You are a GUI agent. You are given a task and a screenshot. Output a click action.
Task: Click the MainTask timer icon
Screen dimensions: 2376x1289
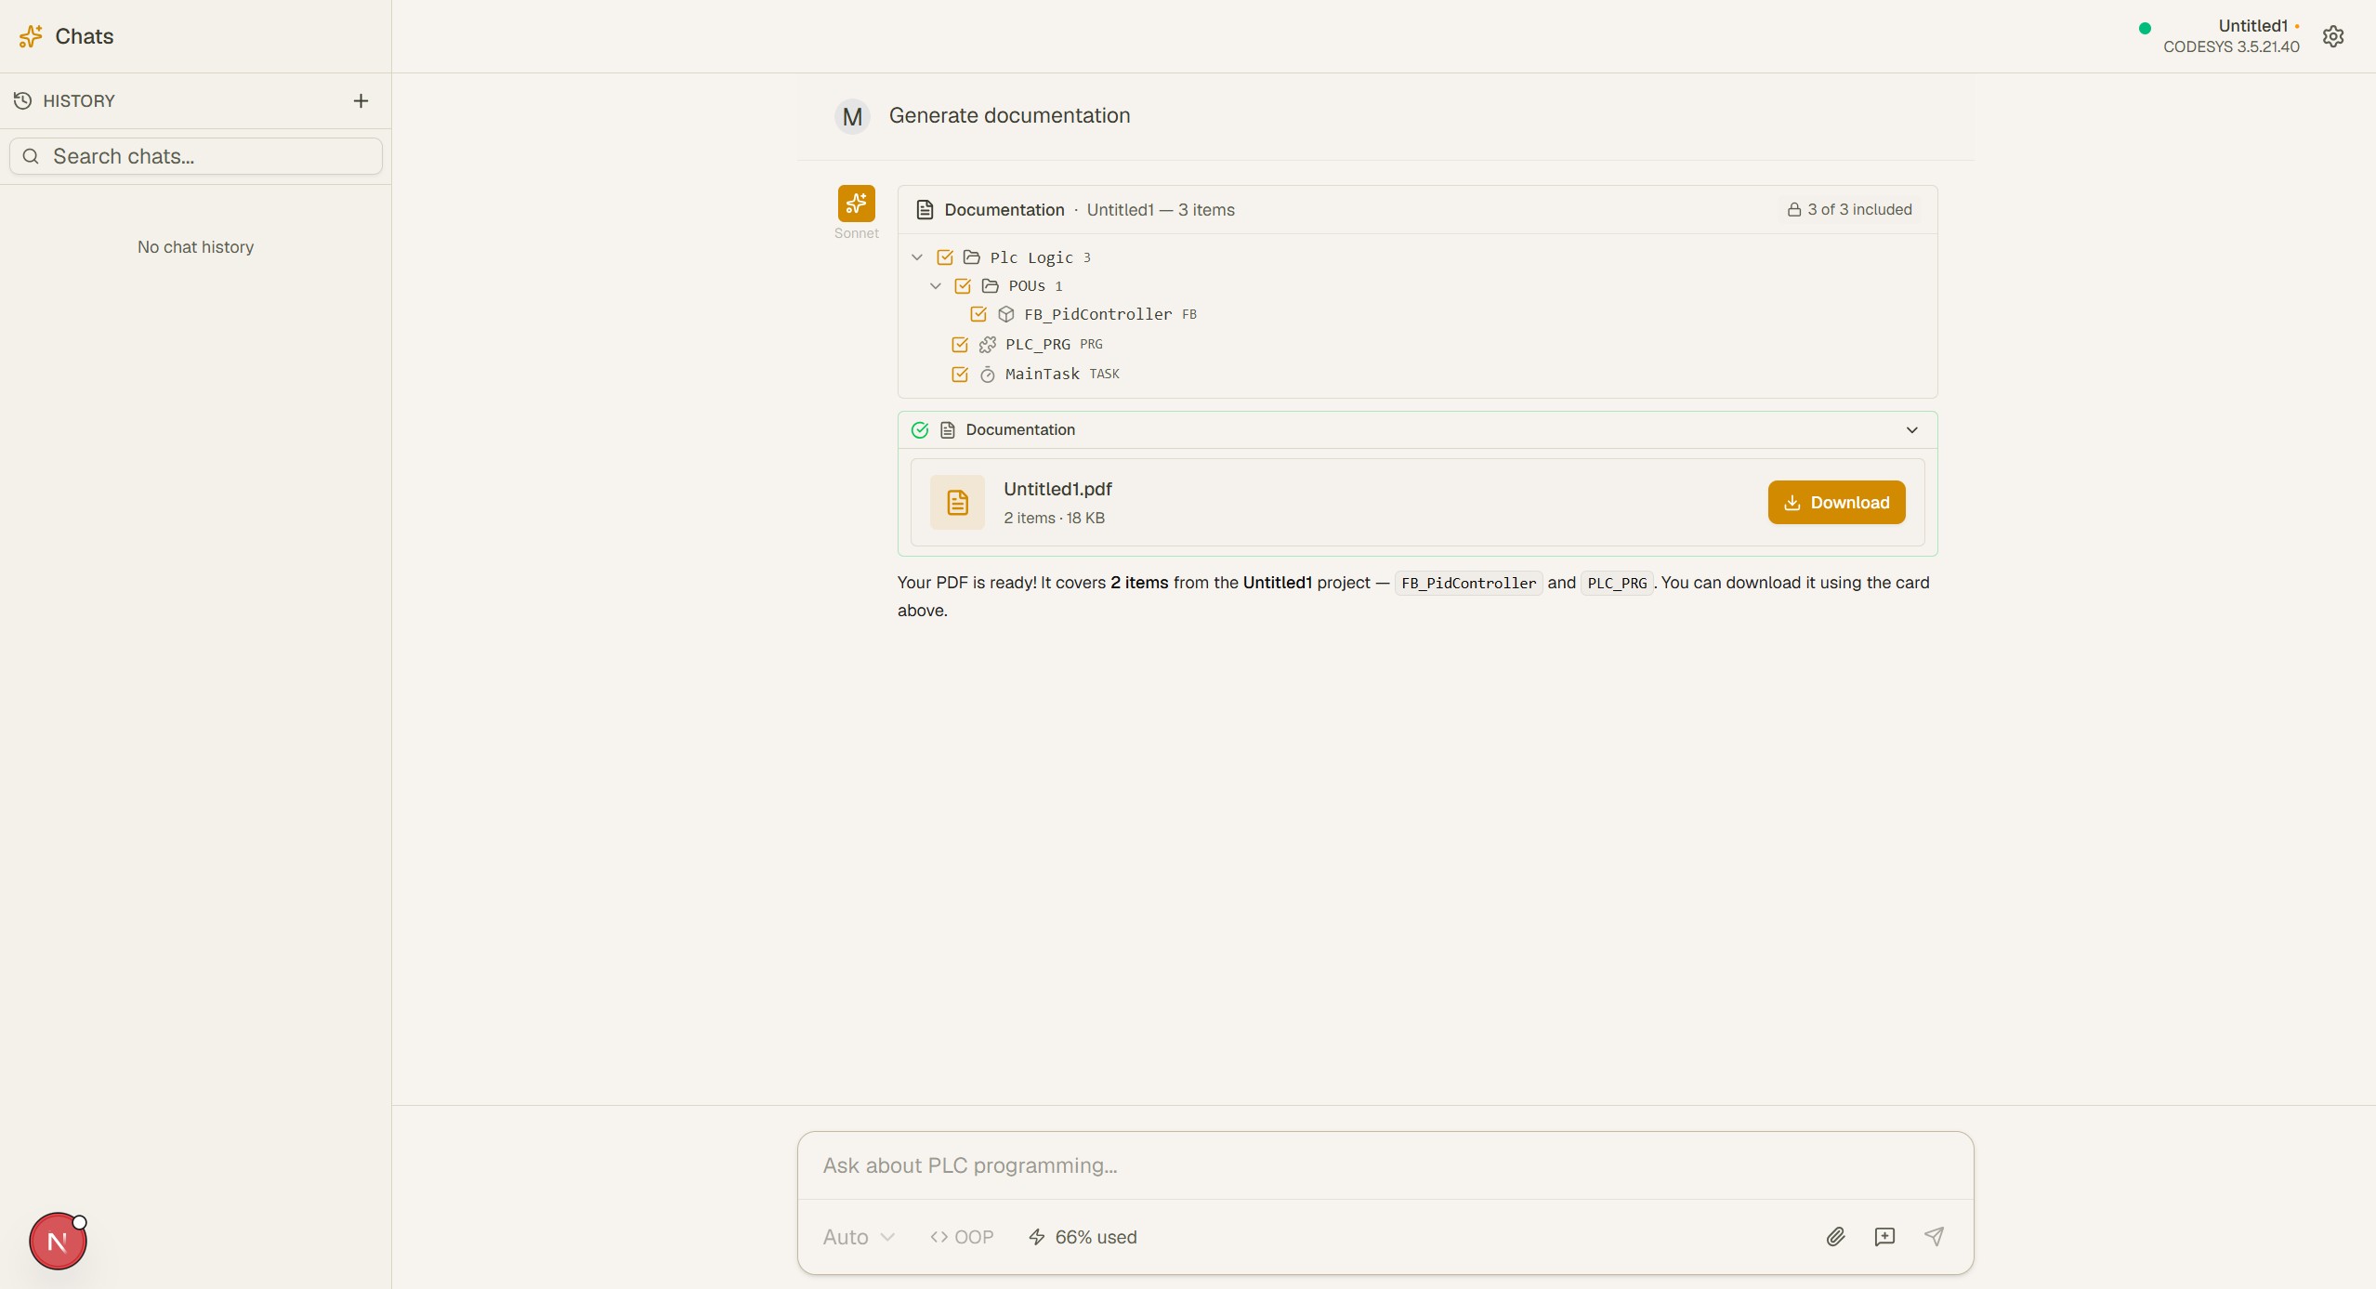pos(988,375)
